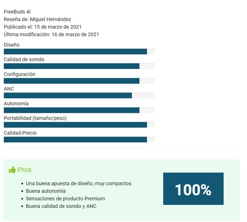Select the 'Buena autonomía' pros item
247x222 pixels.
click(46, 191)
